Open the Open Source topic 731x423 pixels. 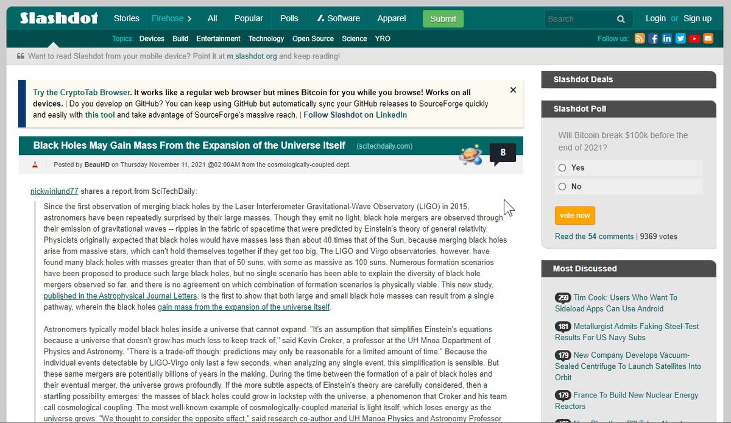[x=313, y=38]
